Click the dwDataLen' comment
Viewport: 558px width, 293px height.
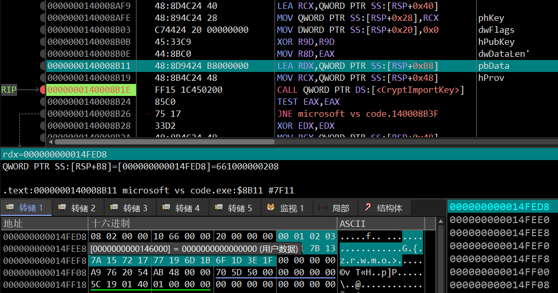click(x=504, y=54)
